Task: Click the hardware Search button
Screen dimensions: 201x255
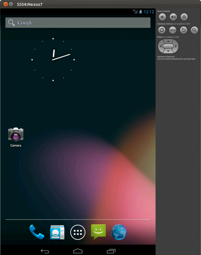Action: point(194,30)
